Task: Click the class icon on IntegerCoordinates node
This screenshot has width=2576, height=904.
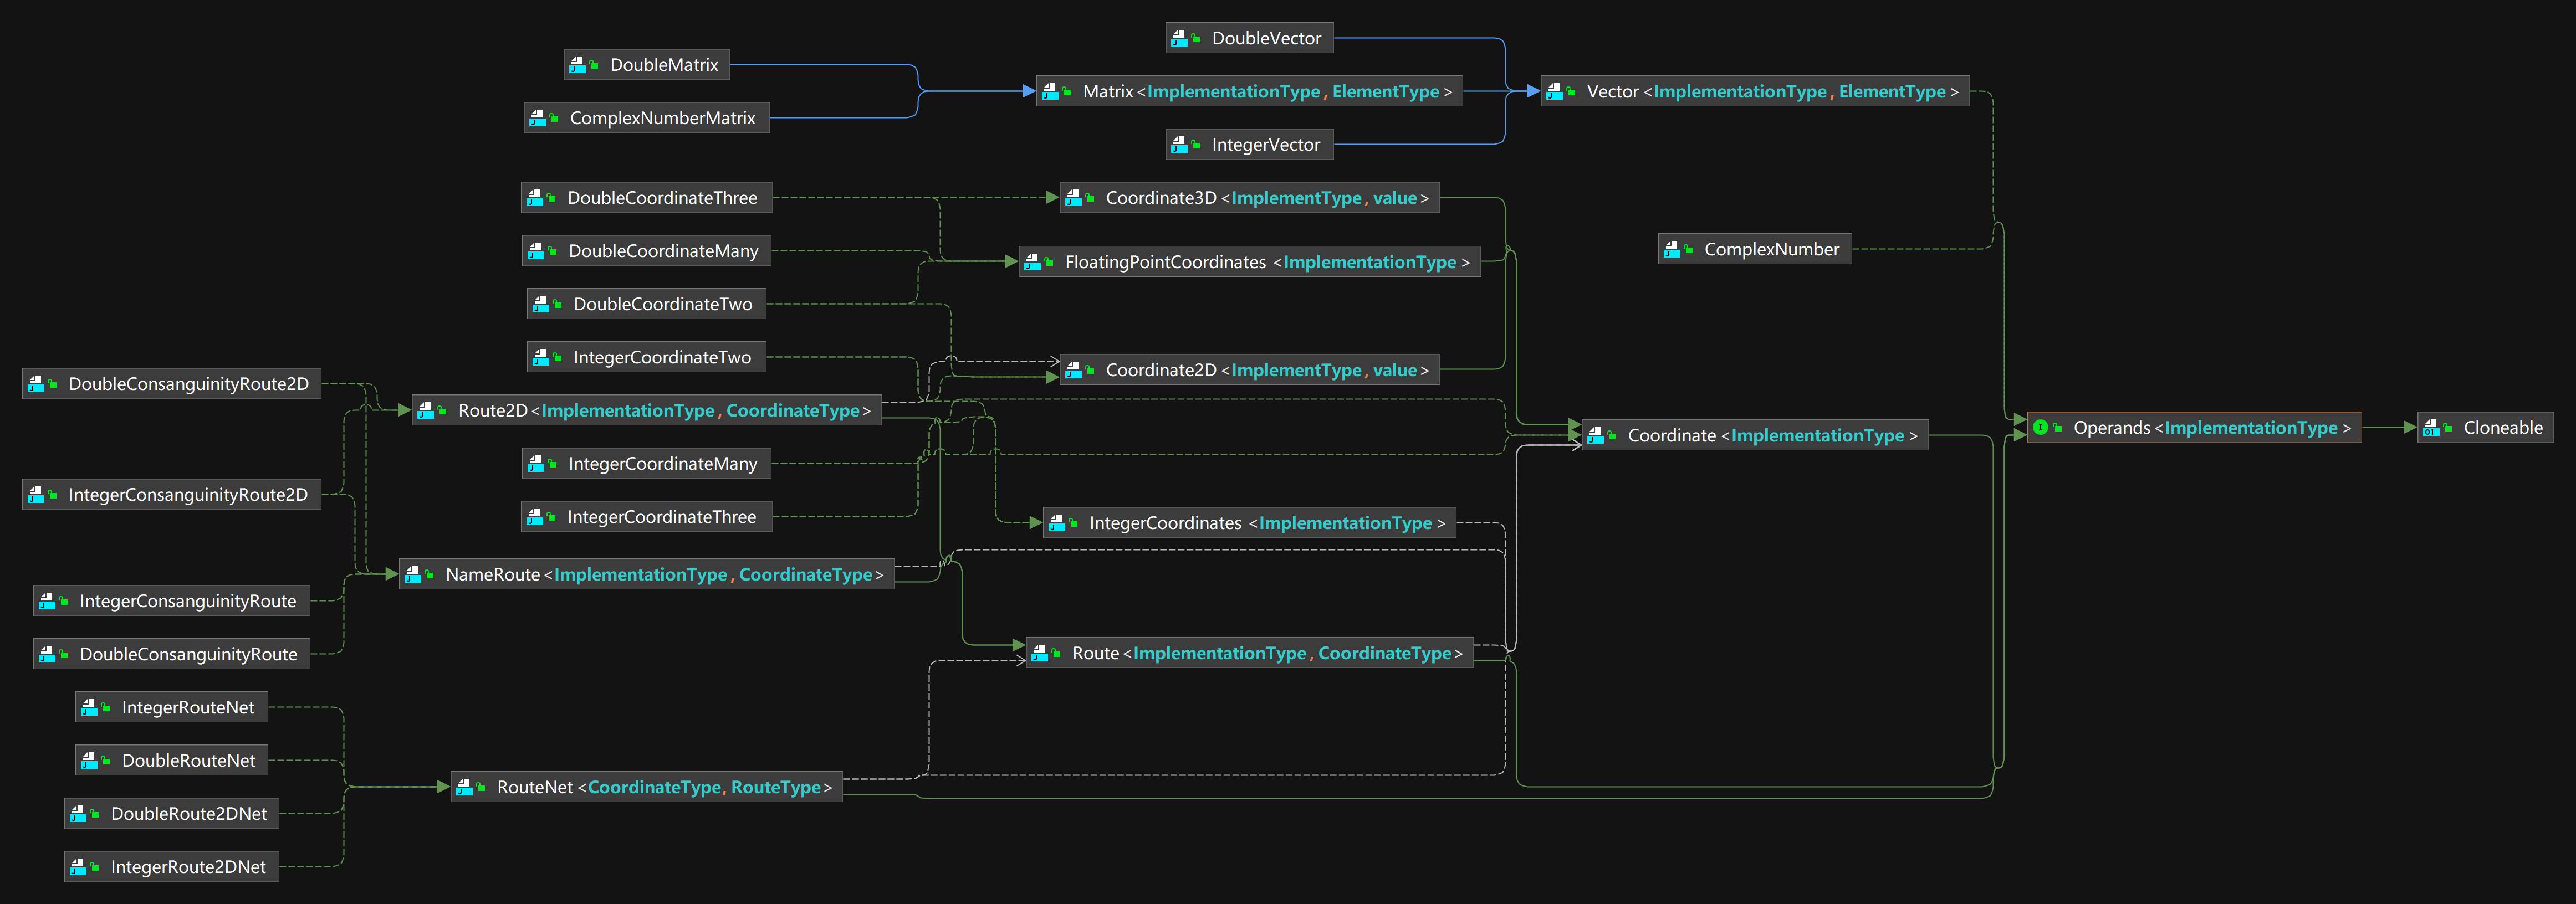Action: point(1057,522)
